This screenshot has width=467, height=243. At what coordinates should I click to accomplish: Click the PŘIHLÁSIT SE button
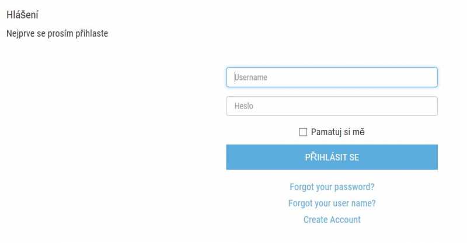click(x=332, y=157)
